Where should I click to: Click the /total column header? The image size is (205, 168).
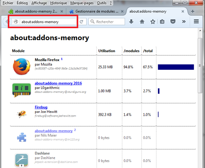click(148, 51)
